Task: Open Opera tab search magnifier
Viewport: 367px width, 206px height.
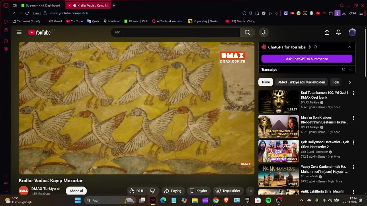Action: point(342,5)
